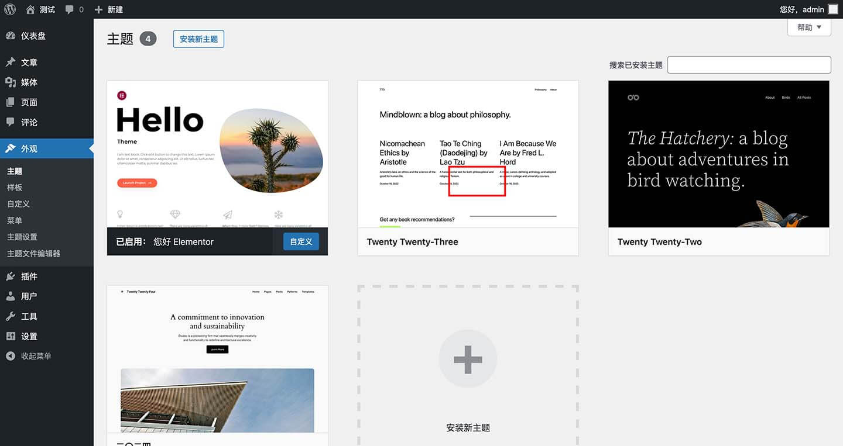Click Twenty Twenty-Two theme name

point(660,242)
